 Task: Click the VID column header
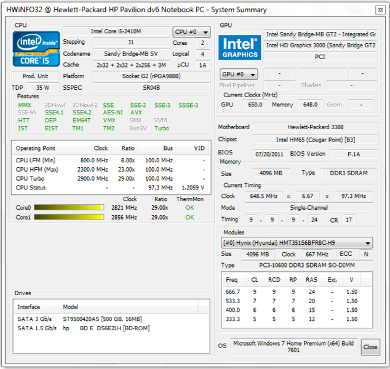click(x=192, y=148)
